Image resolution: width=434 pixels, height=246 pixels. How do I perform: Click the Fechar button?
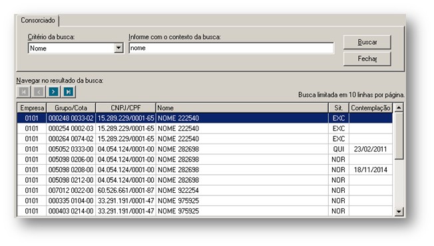tap(367, 59)
